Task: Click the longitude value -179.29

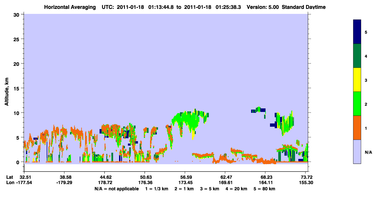Action: (x=64, y=183)
